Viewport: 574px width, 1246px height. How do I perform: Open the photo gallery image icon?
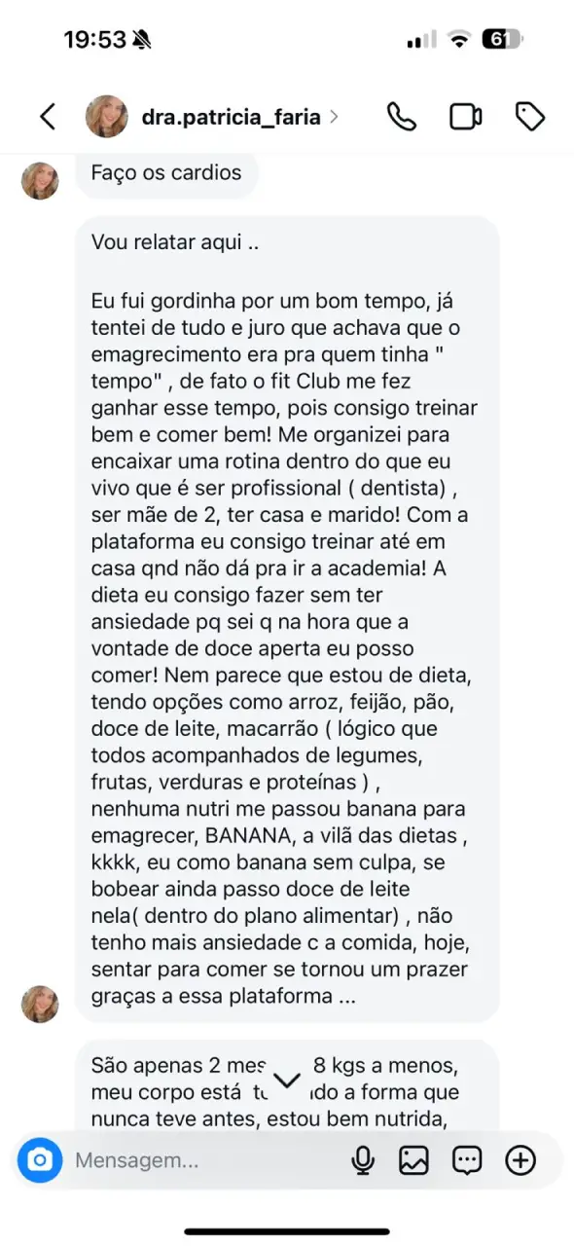pos(413,1160)
